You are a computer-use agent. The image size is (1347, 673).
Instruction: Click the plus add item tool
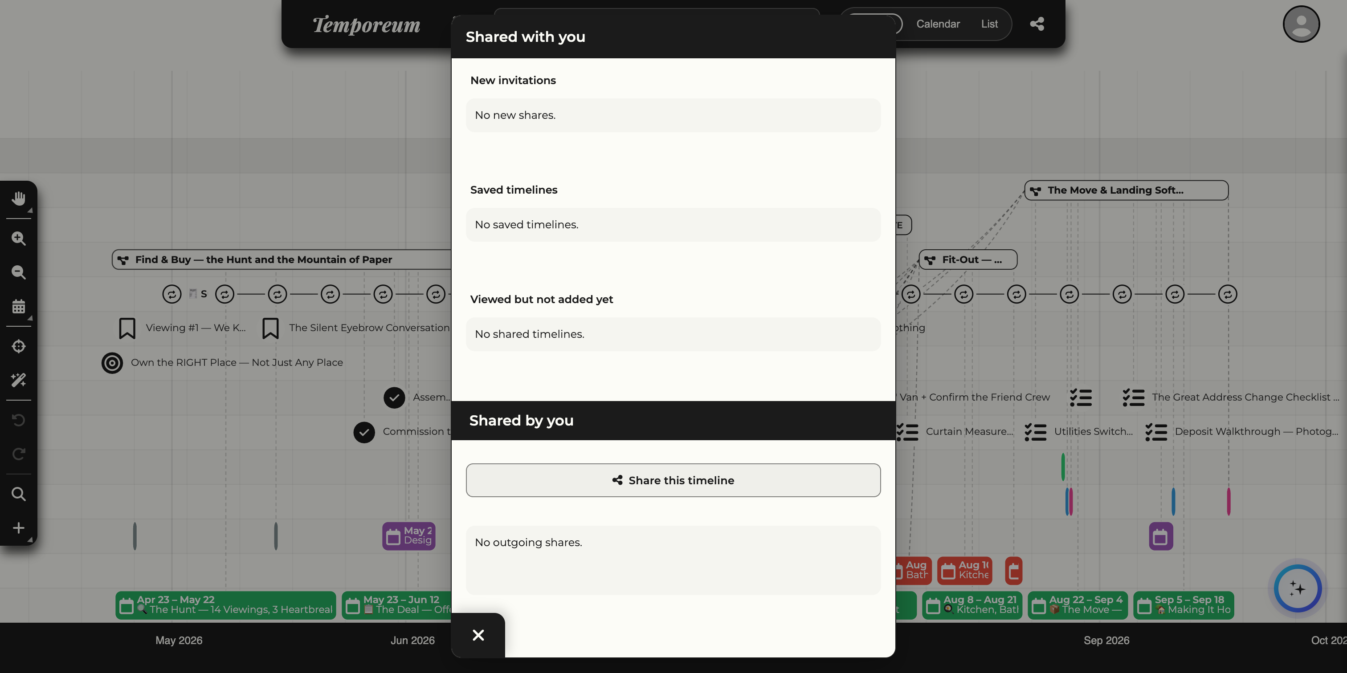(19, 528)
